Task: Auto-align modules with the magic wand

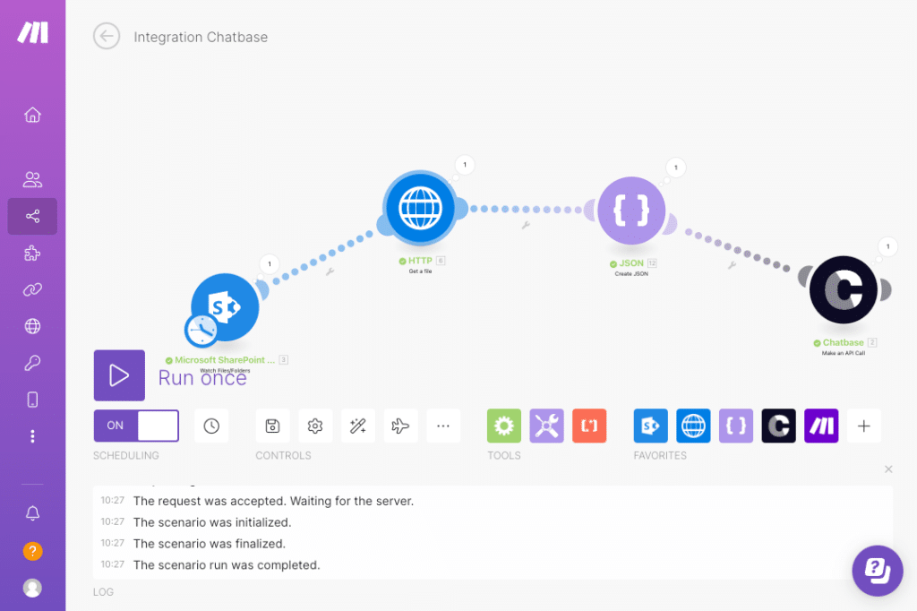Action: click(358, 426)
